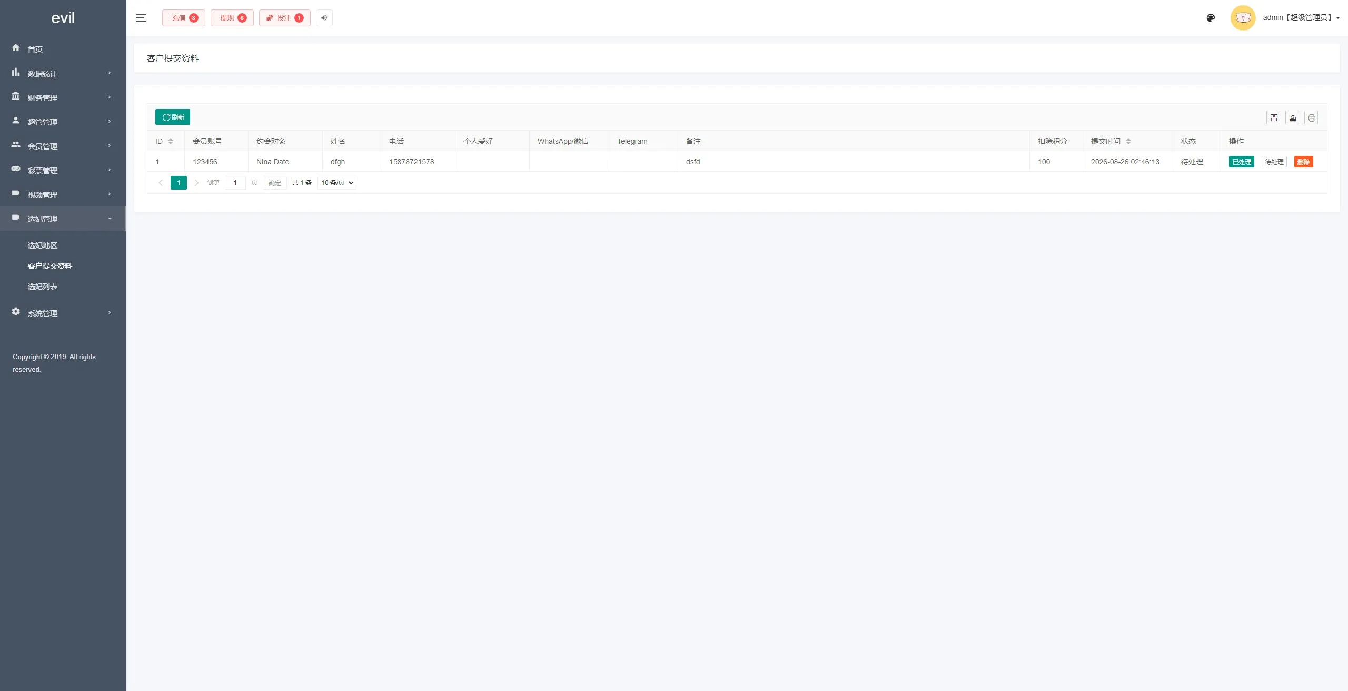Click the person icon for 超管管理
Viewport: 1348px width, 691px height.
(16, 121)
